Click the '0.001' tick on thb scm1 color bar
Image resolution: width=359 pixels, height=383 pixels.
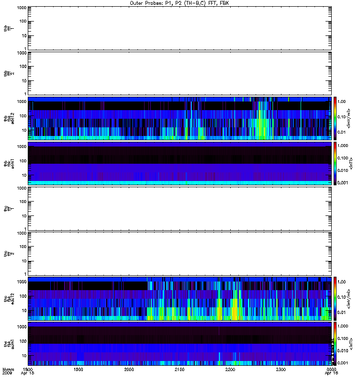point(343,183)
